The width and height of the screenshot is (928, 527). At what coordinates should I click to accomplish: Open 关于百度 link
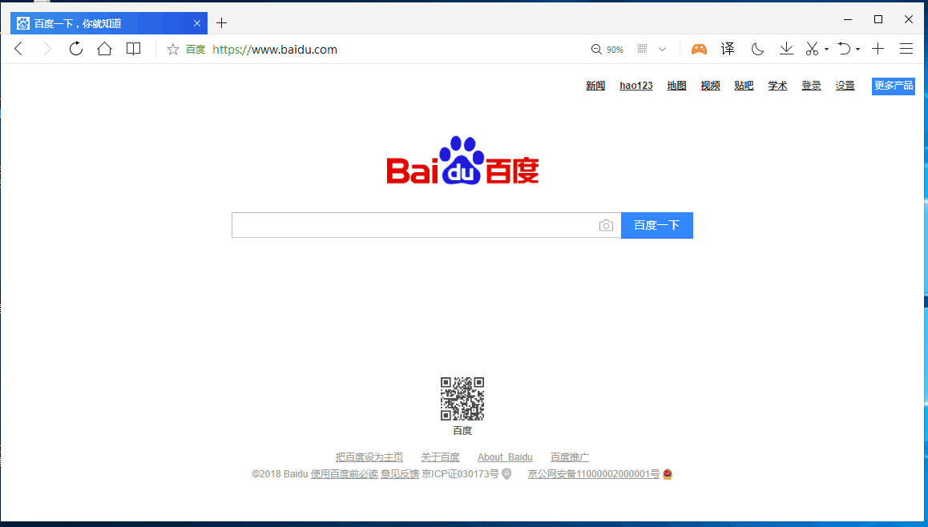pos(440,457)
